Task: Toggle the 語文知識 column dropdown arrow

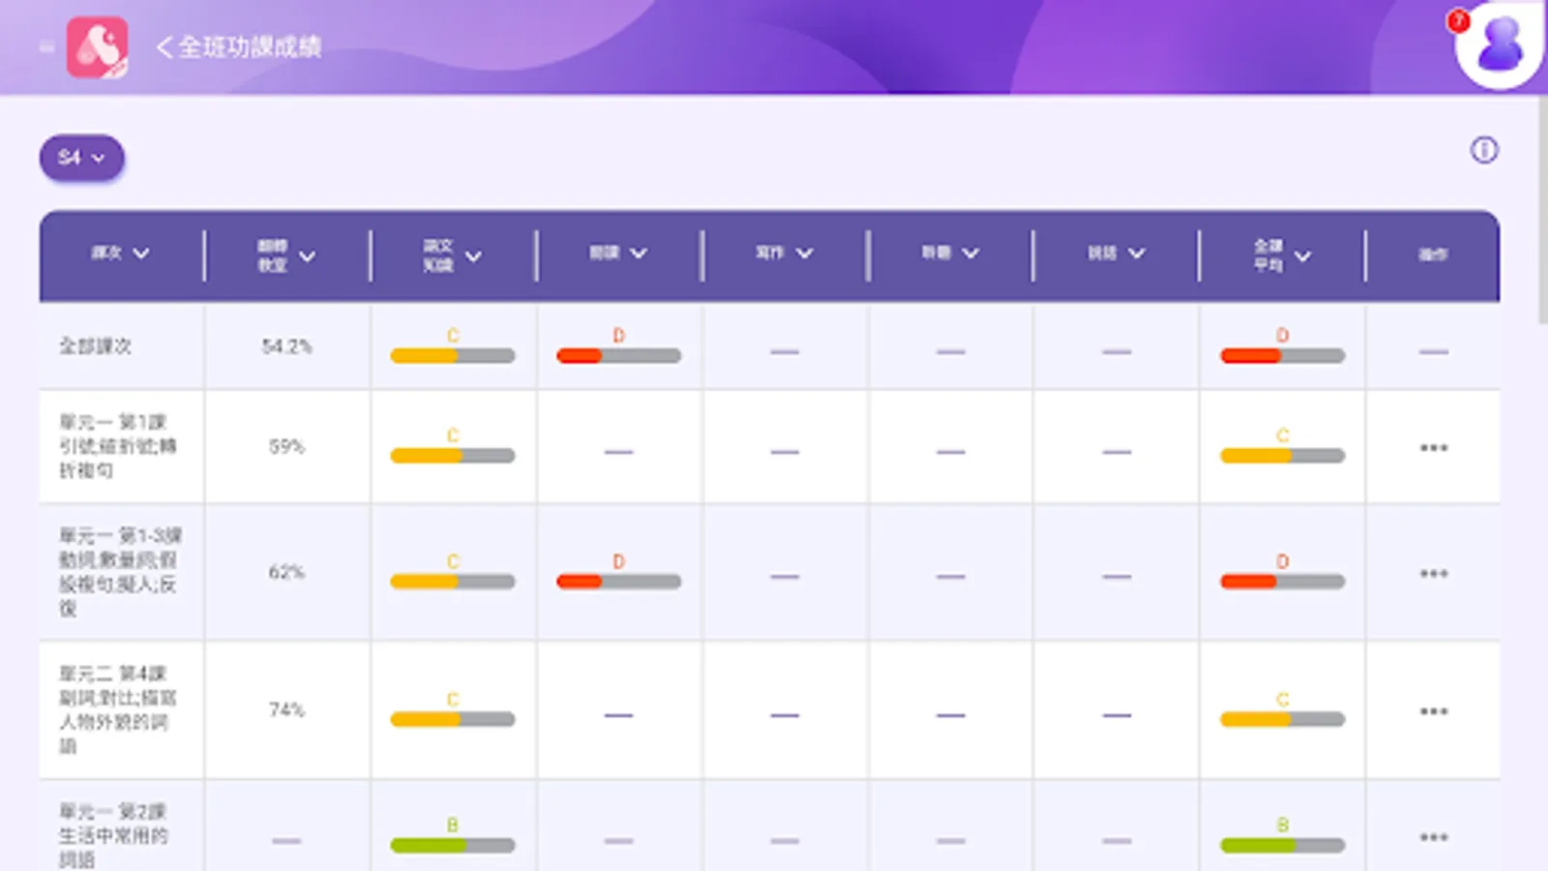Action: 474,255
